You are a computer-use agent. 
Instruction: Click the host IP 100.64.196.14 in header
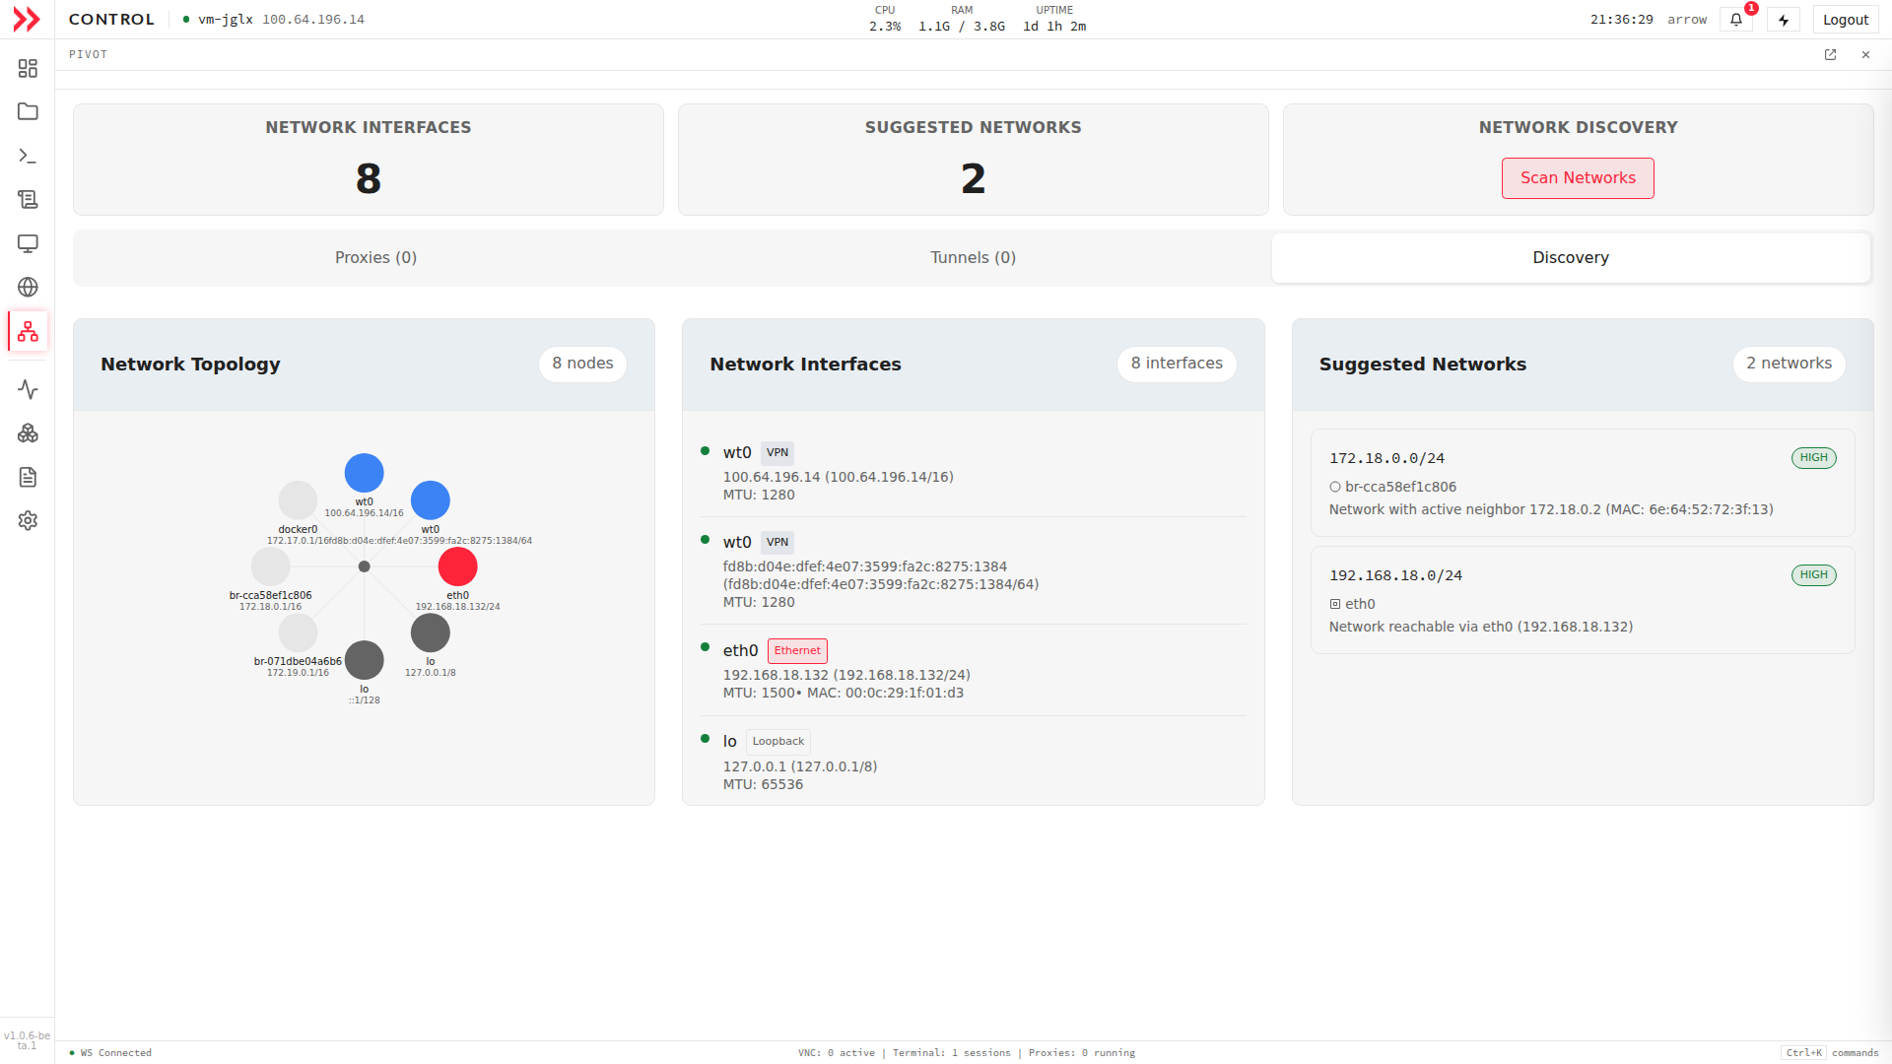[313, 20]
